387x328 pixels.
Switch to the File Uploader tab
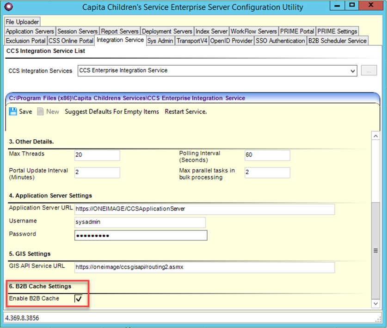point(22,22)
